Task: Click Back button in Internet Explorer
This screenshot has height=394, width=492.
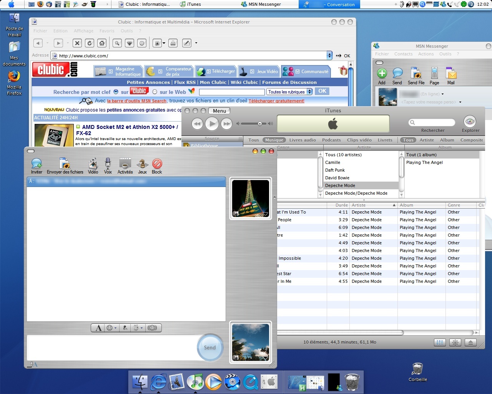Action: point(38,43)
